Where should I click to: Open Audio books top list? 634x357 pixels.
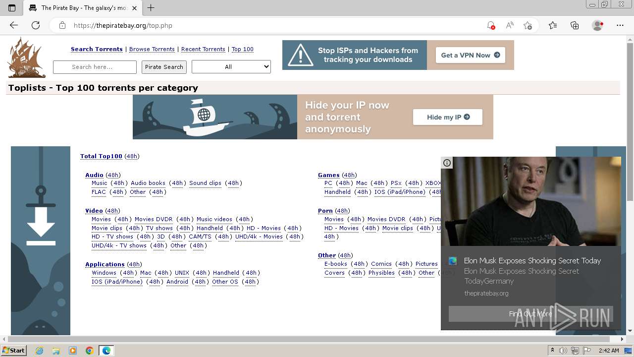(148, 183)
